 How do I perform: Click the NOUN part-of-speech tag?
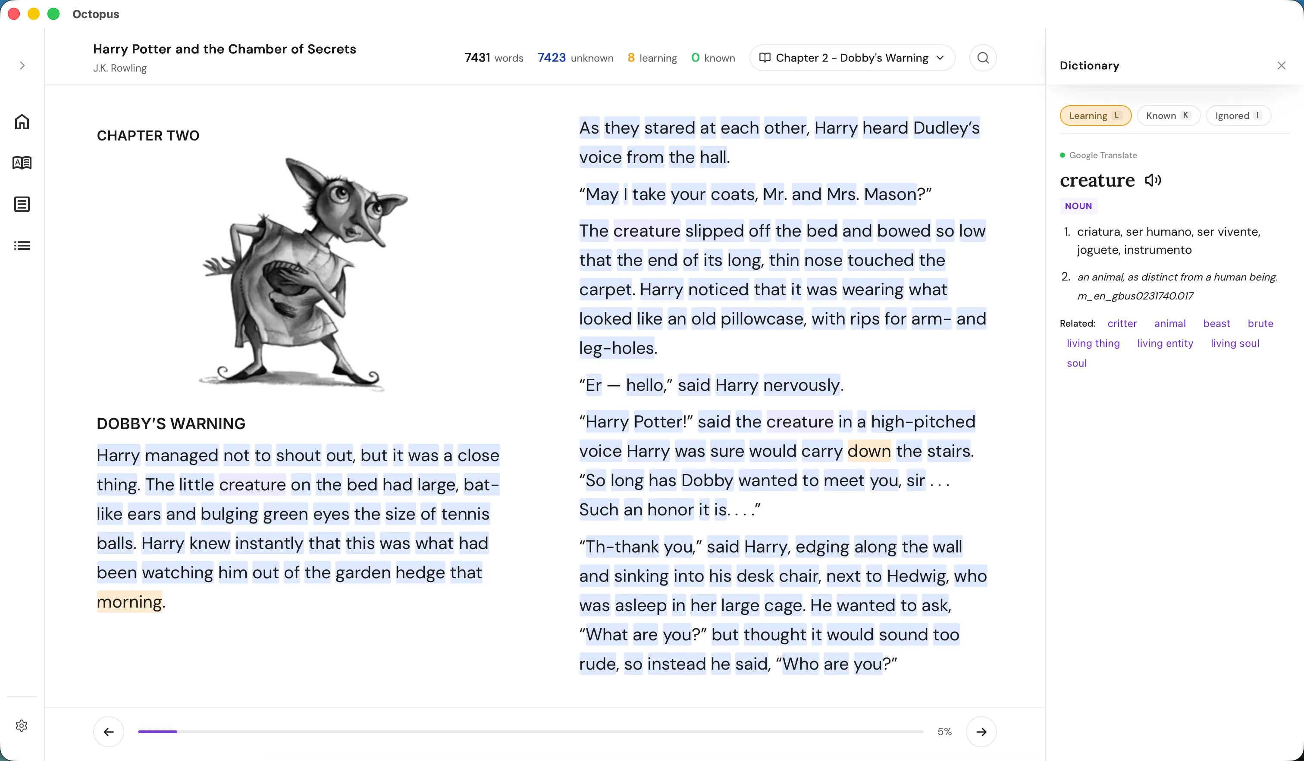pos(1078,206)
